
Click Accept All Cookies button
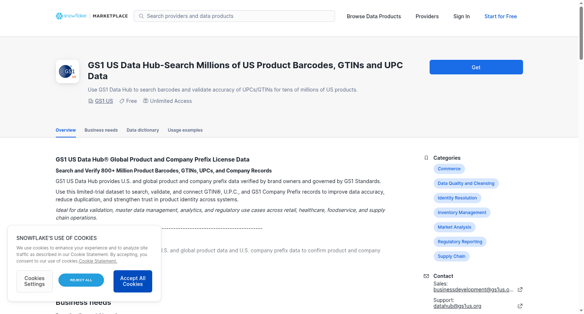click(x=133, y=281)
